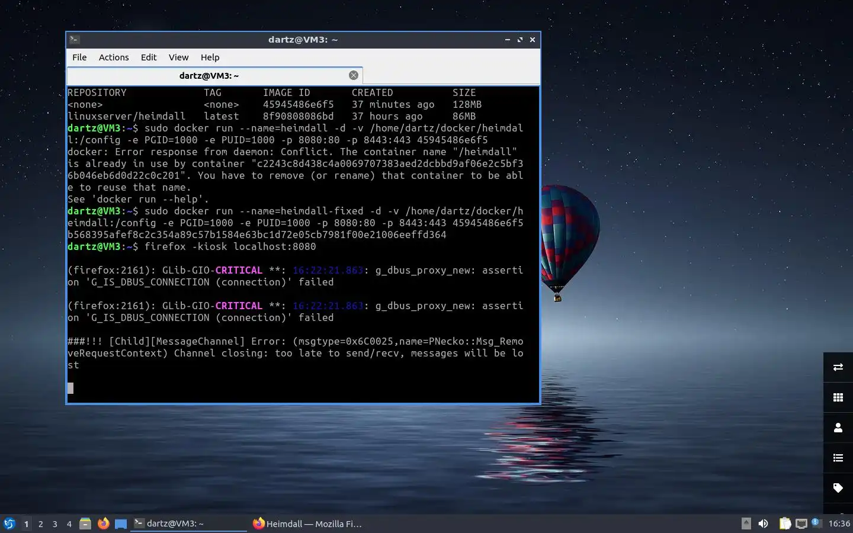Image resolution: width=853 pixels, height=533 pixels.
Task: Click the network connection tray icon
Action: pos(801,524)
